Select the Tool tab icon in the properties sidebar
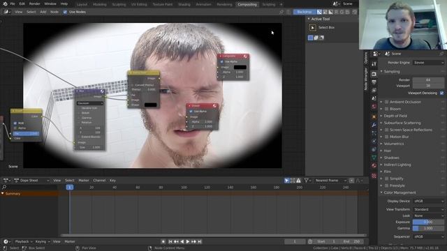This screenshot has height=251, width=447. 374,64
